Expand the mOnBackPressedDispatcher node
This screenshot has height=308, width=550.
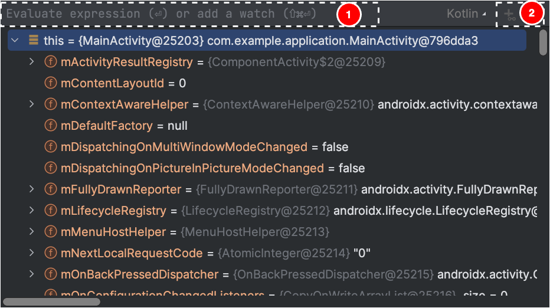[x=32, y=274]
